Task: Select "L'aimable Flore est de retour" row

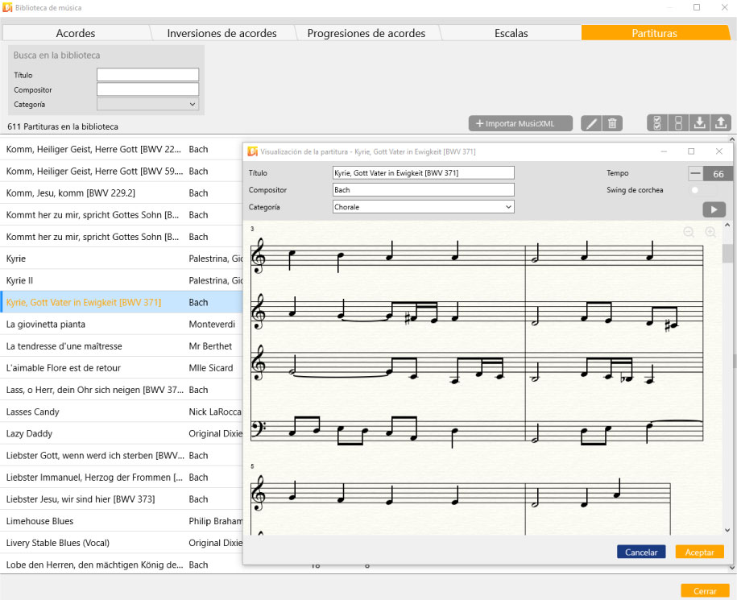Action: (122, 368)
